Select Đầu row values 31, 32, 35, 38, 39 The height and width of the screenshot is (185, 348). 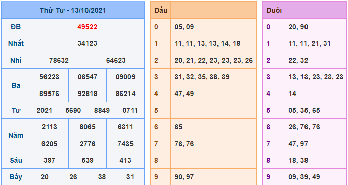coord(202,77)
